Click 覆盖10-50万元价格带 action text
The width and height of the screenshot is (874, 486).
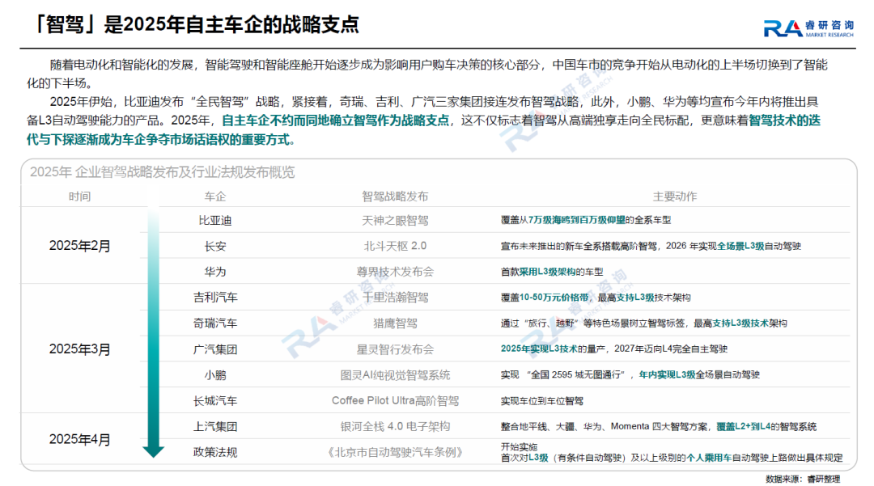pos(596,298)
